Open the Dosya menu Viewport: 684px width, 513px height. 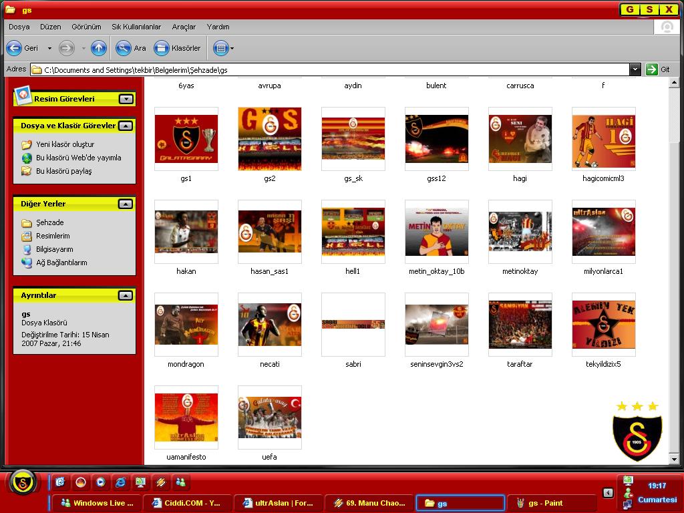(x=19, y=27)
